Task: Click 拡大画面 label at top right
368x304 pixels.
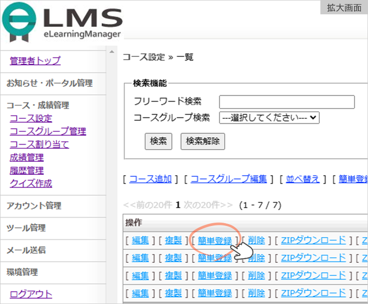Action: pyautogui.click(x=344, y=8)
